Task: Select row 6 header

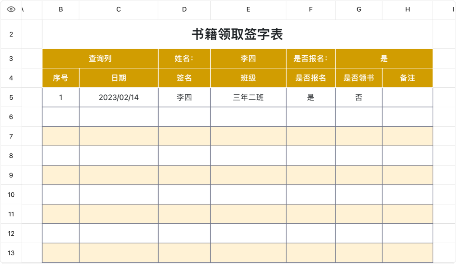Action: click(11, 117)
